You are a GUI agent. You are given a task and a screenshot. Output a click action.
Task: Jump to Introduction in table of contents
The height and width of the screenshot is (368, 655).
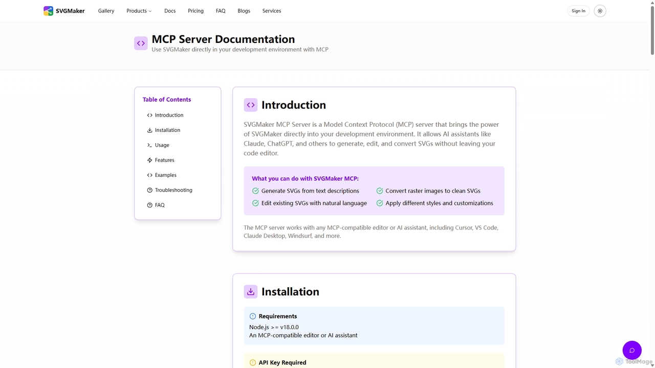click(169, 115)
